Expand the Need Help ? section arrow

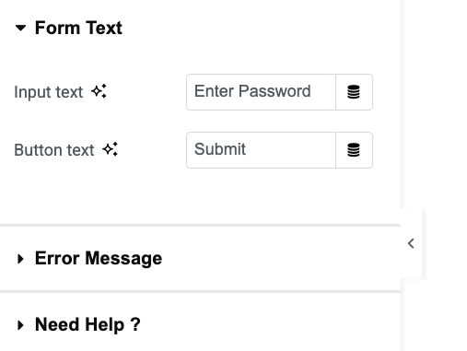click(x=20, y=325)
